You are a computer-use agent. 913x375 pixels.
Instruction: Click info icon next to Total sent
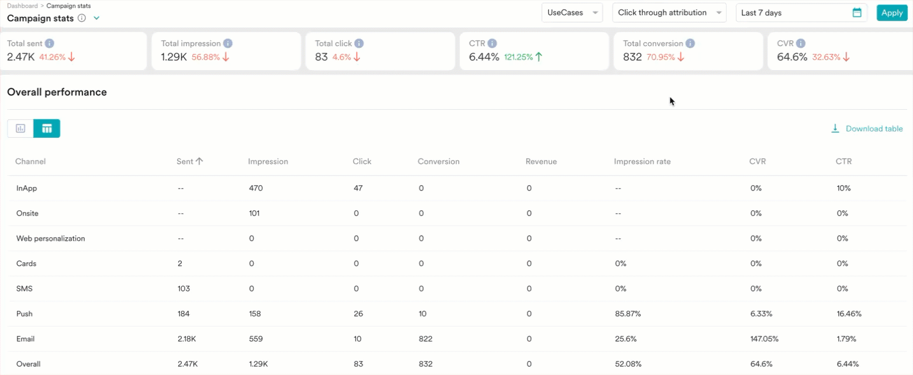pyautogui.click(x=50, y=43)
